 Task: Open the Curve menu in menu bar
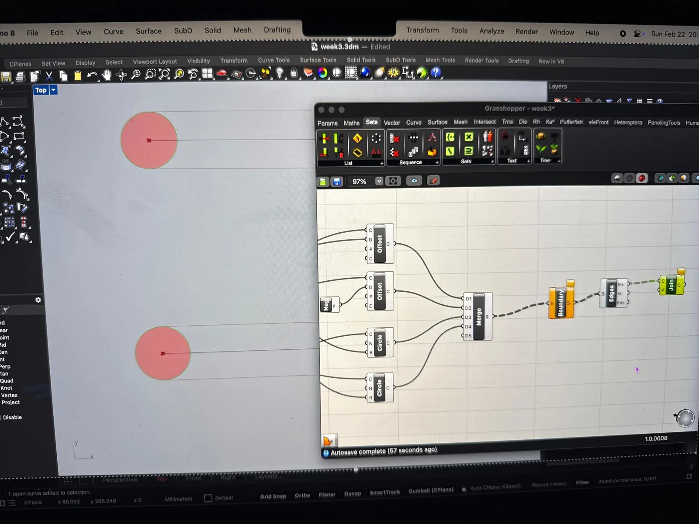click(x=114, y=32)
